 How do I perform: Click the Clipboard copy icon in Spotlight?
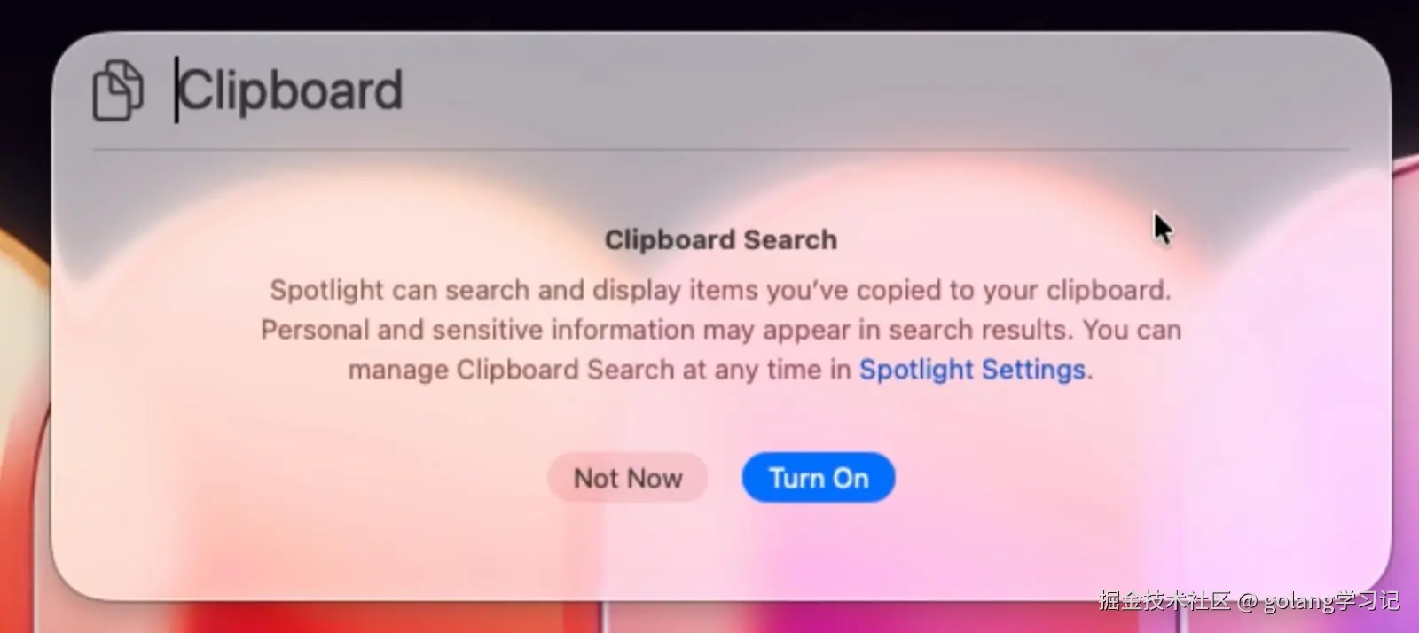118,90
